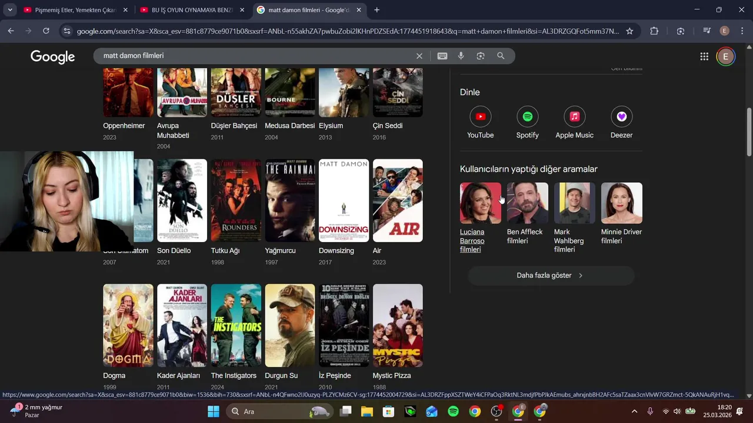
Task: Open the Google apps grid
Action: [x=704, y=56]
